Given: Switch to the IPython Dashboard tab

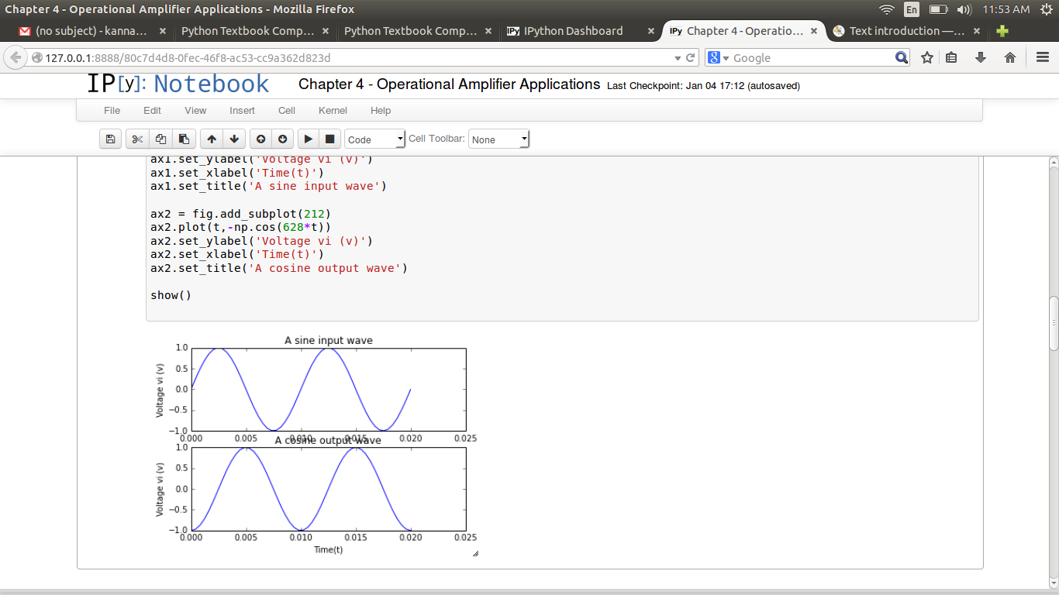Looking at the screenshot, I should [572, 31].
